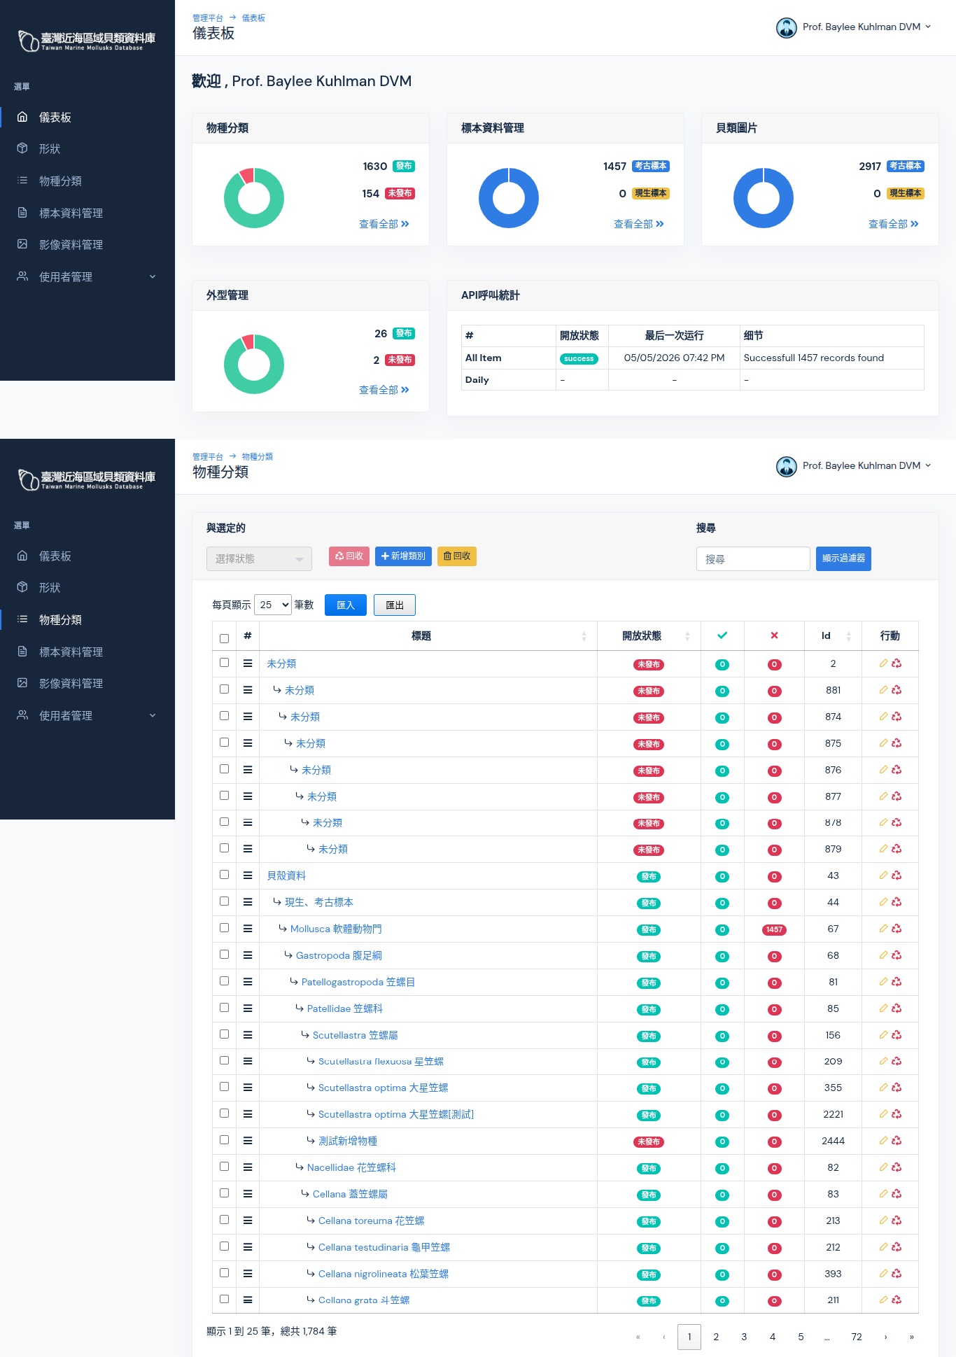The width and height of the screenshot is (956, 1357).
Task: Click the drag handle icon of Id 2 row
Action: click(x=248, y=663)
